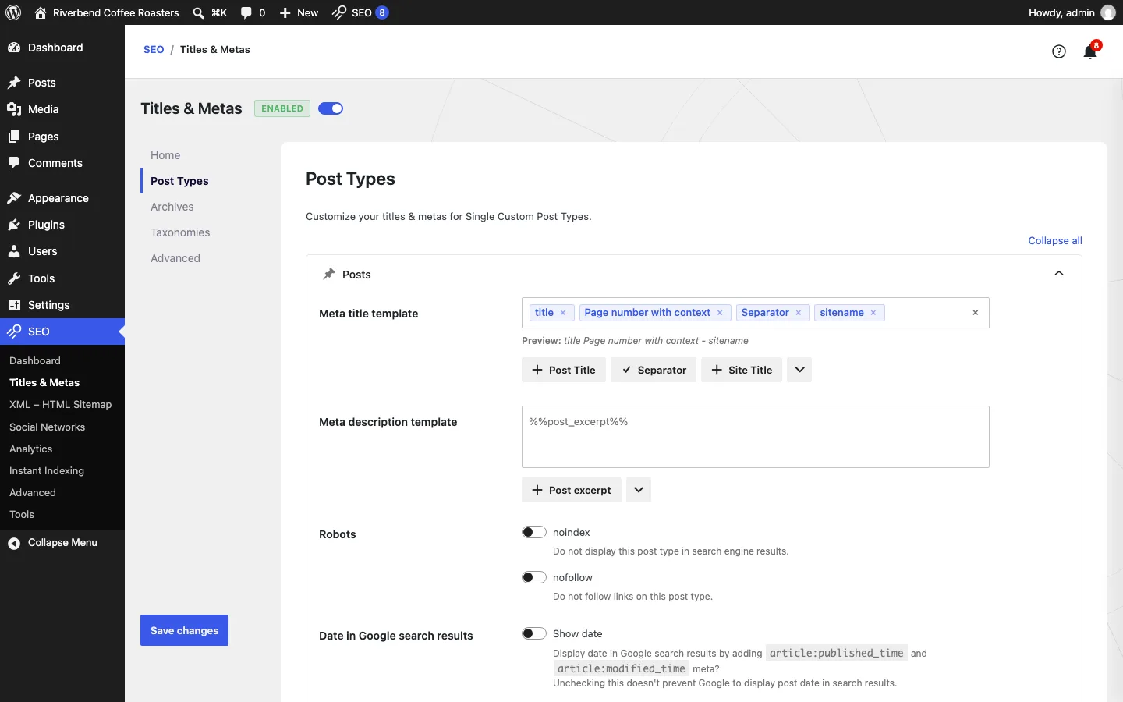Click into Meta description template textarea
Viewport: 1123px width, 702px height.
tap(756, 437)
